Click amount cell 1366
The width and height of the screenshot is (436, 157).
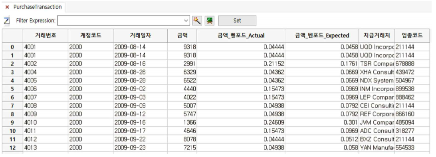tap(182, 122)
